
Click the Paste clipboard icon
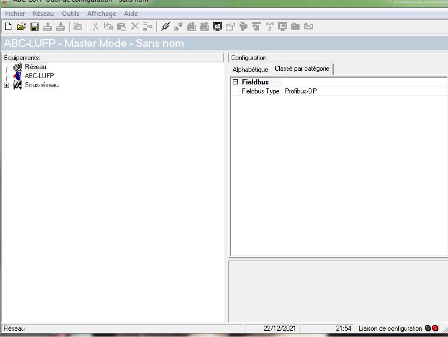click(121, 26)
